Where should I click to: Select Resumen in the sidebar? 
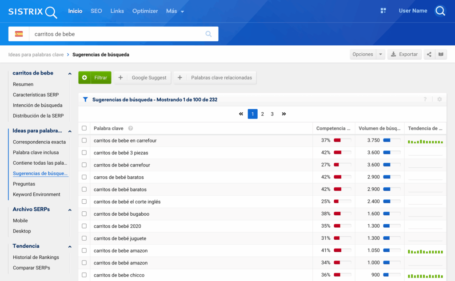coord(23,84)
